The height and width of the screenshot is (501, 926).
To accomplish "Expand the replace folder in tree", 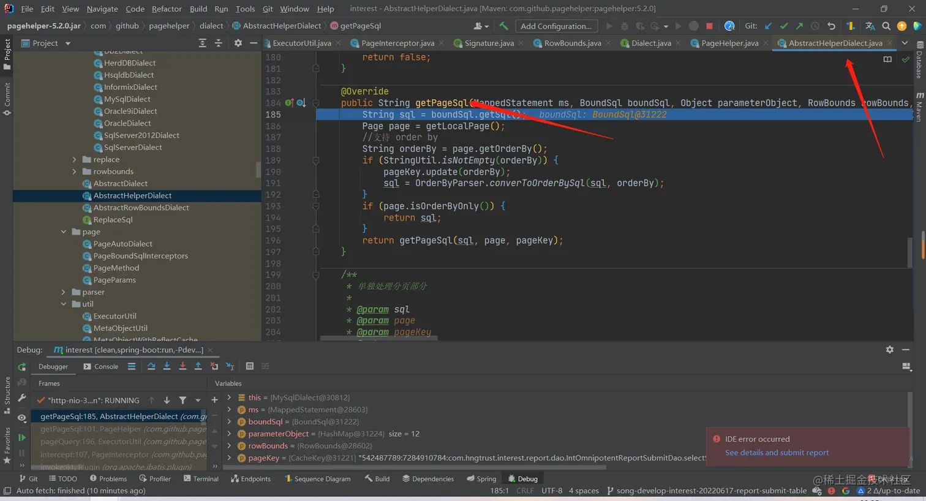I will click(x=75, y=159).
